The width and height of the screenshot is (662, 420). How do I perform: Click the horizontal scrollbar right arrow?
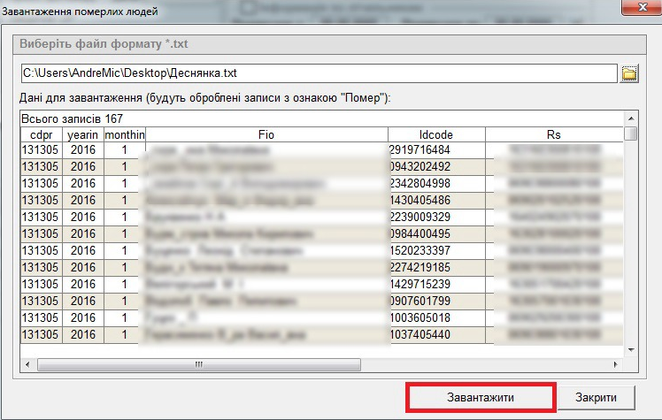pos(617,363)
